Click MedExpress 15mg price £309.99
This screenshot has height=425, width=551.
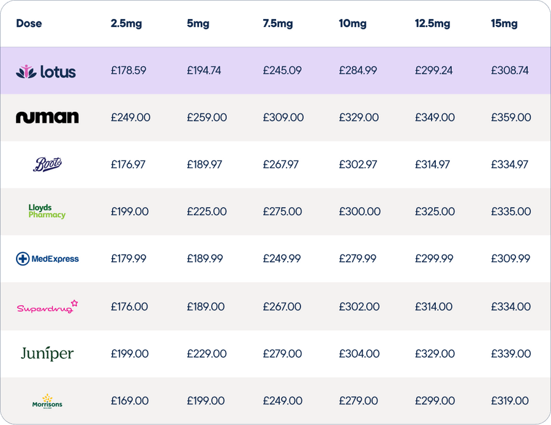click(511, 259)
